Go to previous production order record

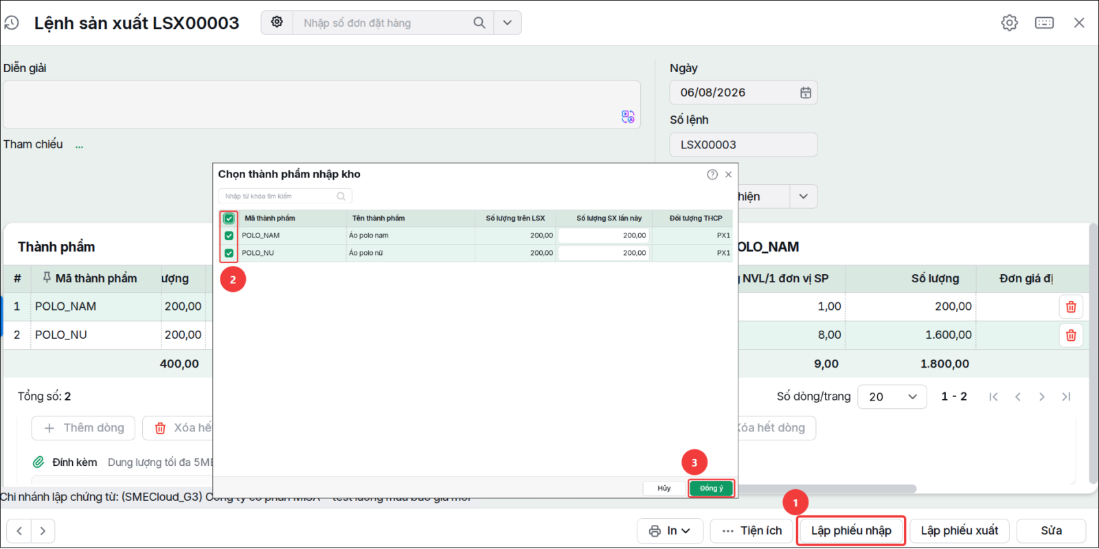[19, 530]
